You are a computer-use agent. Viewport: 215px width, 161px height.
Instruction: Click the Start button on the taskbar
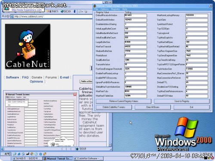pyautogui.click(x=6, y=154)
